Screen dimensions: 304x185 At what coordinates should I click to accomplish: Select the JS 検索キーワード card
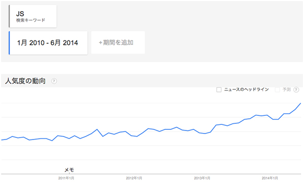click(33, 16)
